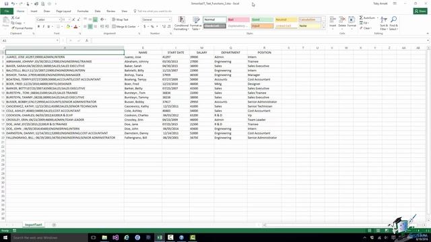
Task: Click the Insert Function fx button
Action: tap(87, 40)
